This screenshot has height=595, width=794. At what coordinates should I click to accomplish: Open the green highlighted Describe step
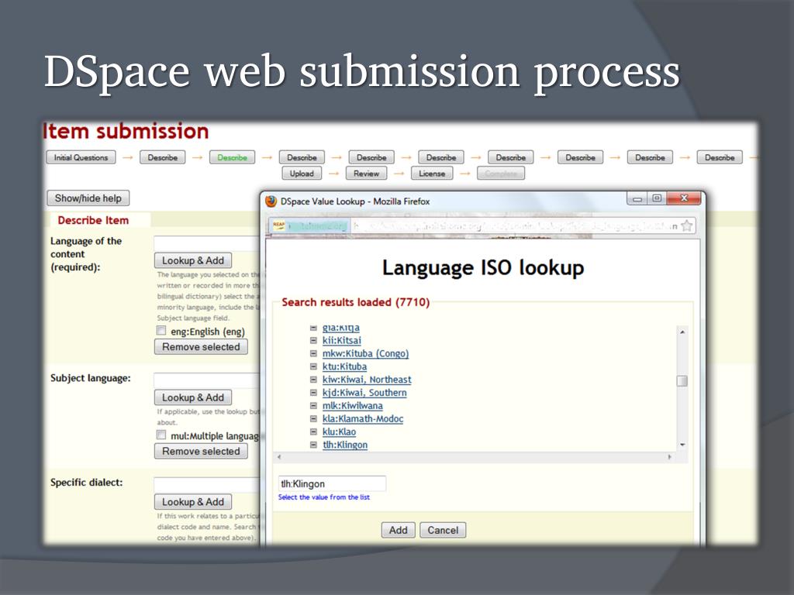coord(233,157)
